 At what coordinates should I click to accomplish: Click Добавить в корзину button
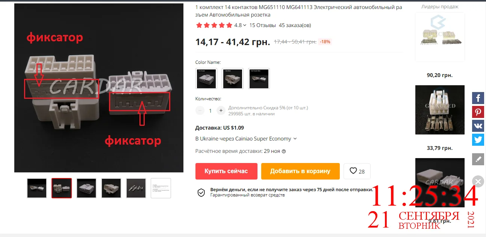(x=300, y=171)
